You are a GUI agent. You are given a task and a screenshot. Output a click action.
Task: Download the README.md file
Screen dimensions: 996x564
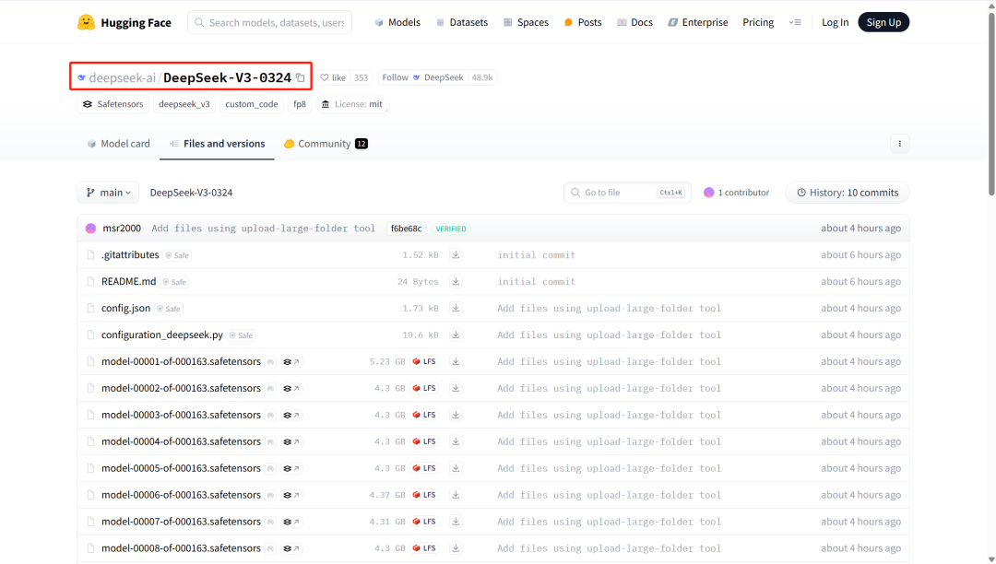pos(456,282)
